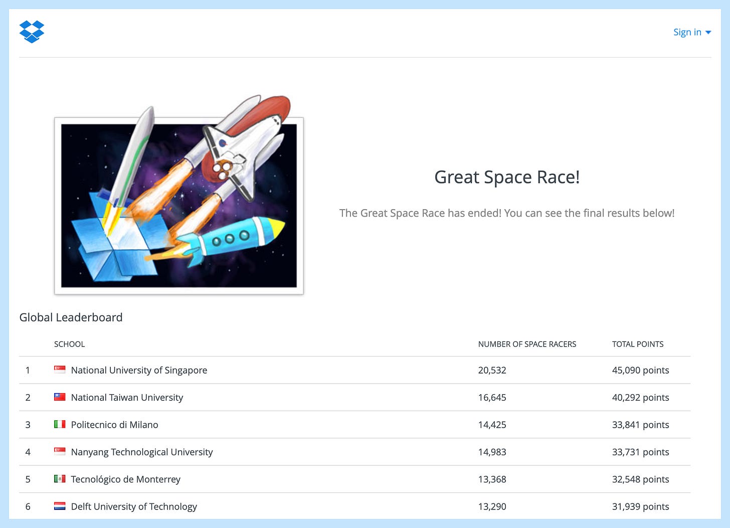Click the 13,368 space racers value
The image size is (730, 528).
[x=492, y=479]
